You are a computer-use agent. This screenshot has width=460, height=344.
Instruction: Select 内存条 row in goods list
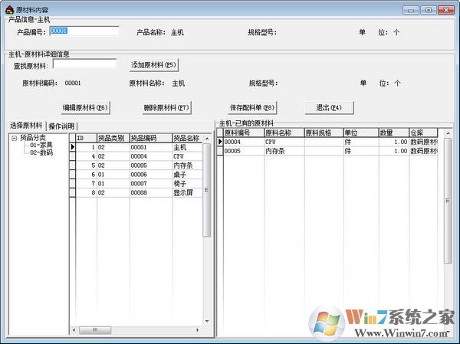pyautogui.click(x=136, y=165)
